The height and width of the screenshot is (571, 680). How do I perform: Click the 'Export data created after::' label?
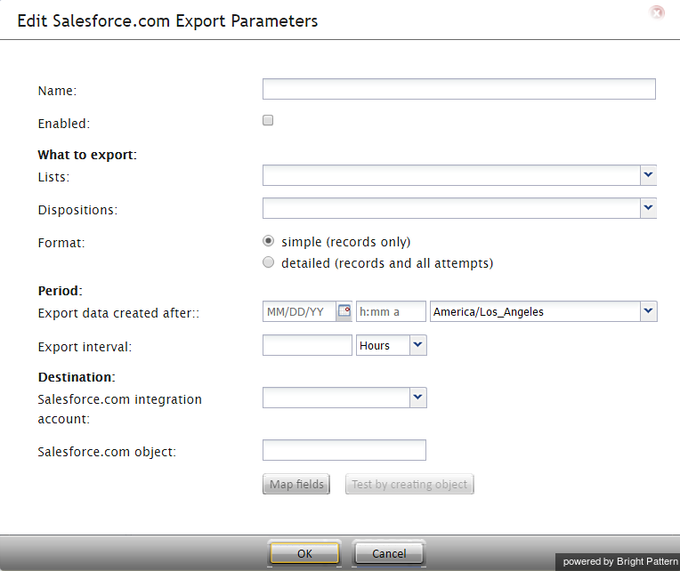point(118,313)
